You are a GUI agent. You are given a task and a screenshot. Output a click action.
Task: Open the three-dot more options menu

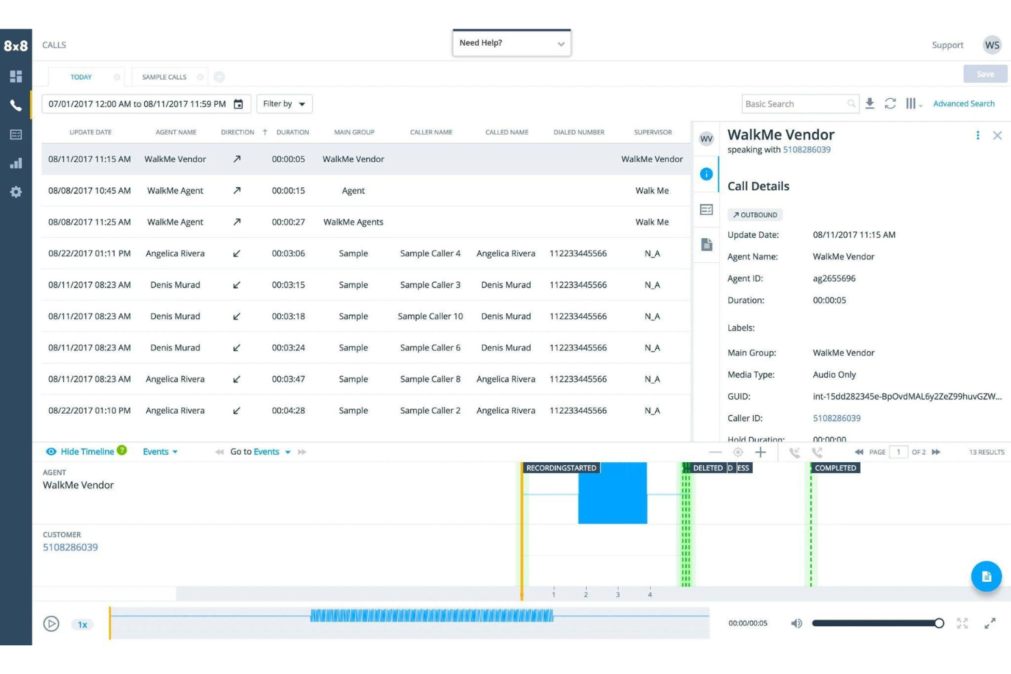(978, 135)
